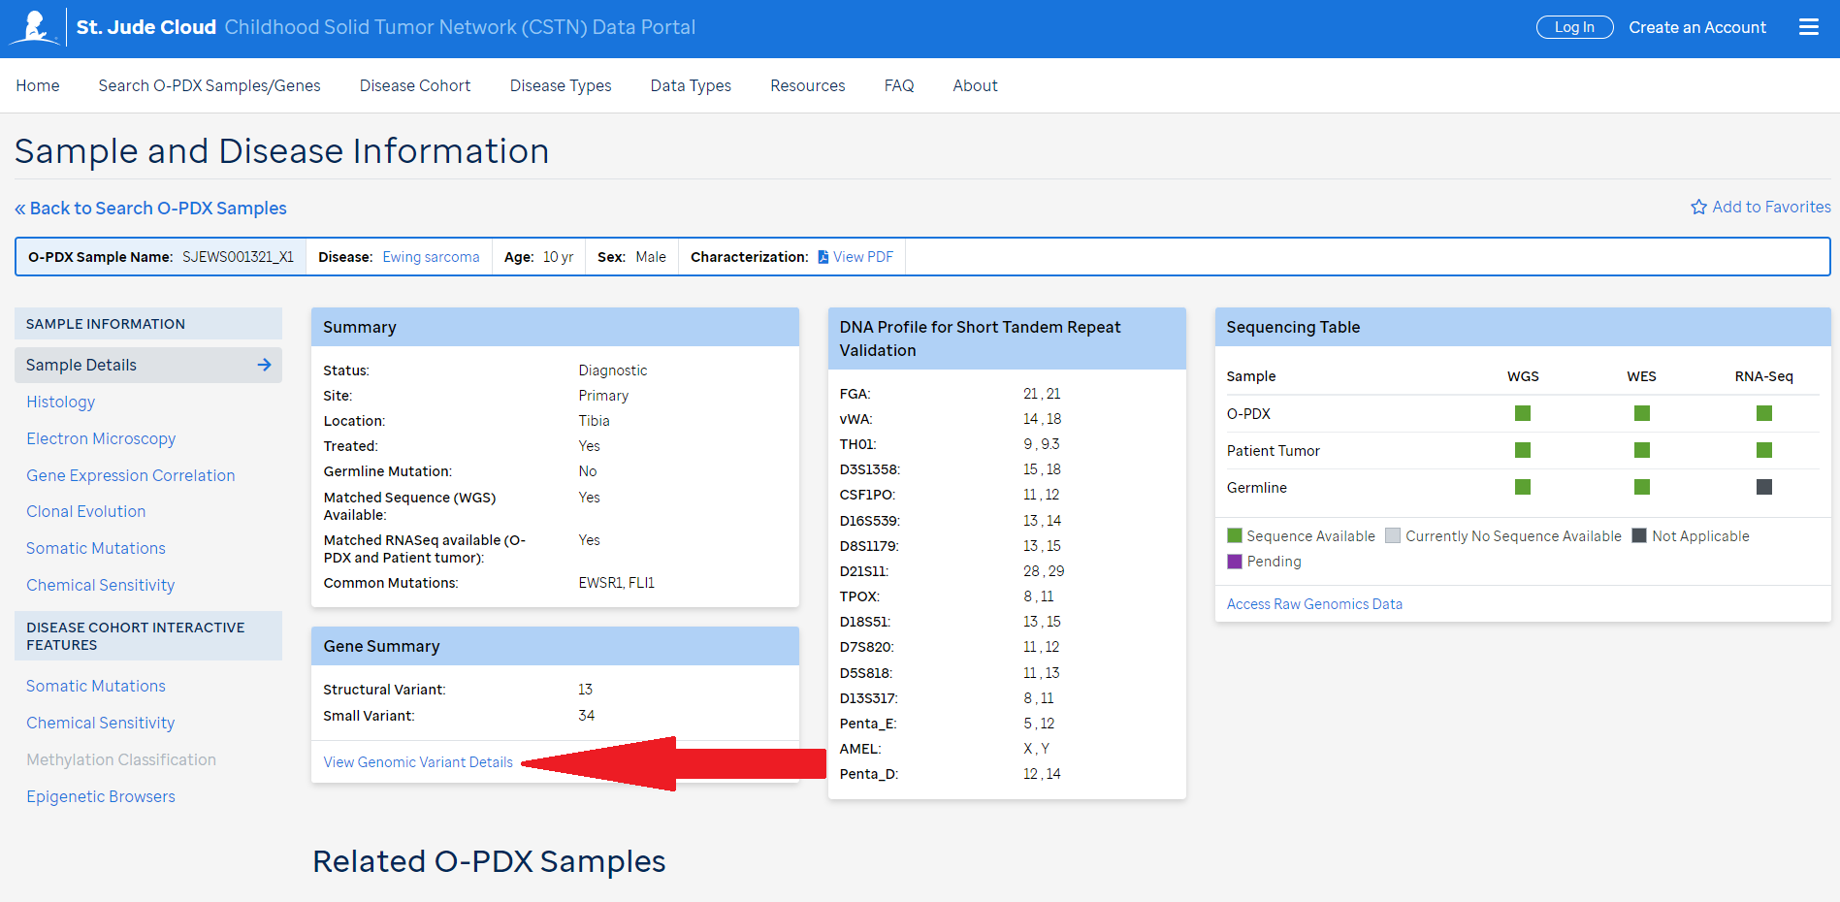Click Create an Account link
Viewport: 1840px width, 902px height.
click(1697, 27)
